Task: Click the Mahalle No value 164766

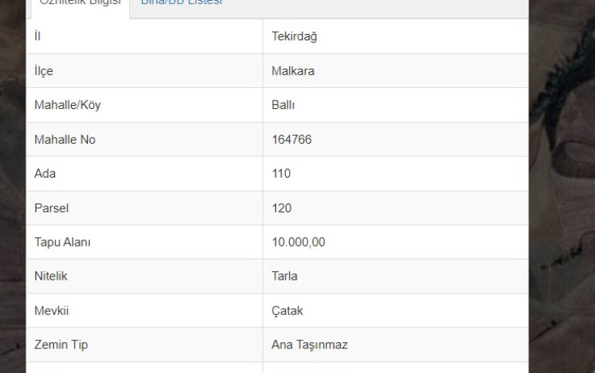Action: (291, 140)
